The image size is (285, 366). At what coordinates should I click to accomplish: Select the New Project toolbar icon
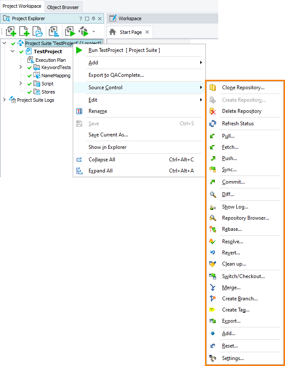click(24, 31)
